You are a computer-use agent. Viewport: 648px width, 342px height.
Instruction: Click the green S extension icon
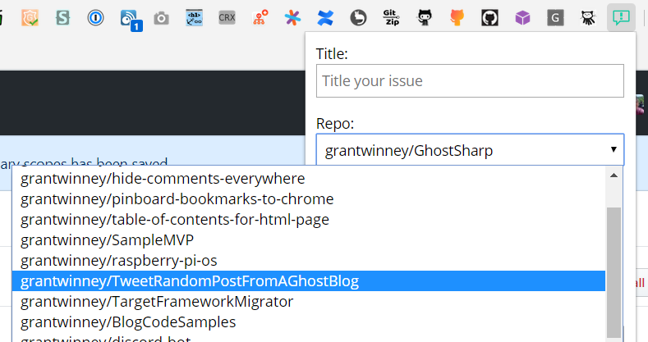[x=62, y=17]
